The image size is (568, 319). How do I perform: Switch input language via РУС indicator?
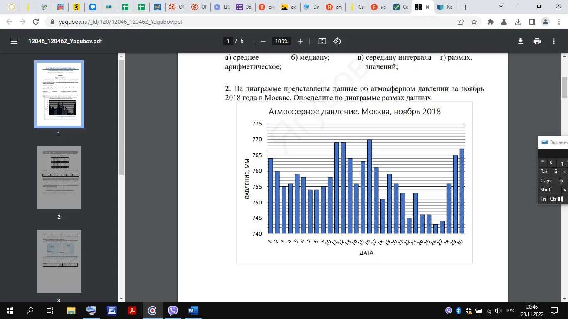[x=511, y=311]
